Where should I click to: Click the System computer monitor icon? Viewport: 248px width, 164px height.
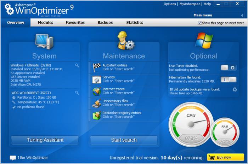click(x=44, y=42)
